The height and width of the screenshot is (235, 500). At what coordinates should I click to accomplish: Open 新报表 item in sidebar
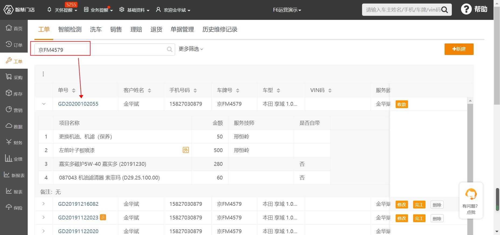pyautogui.click(x=14, y=175)
